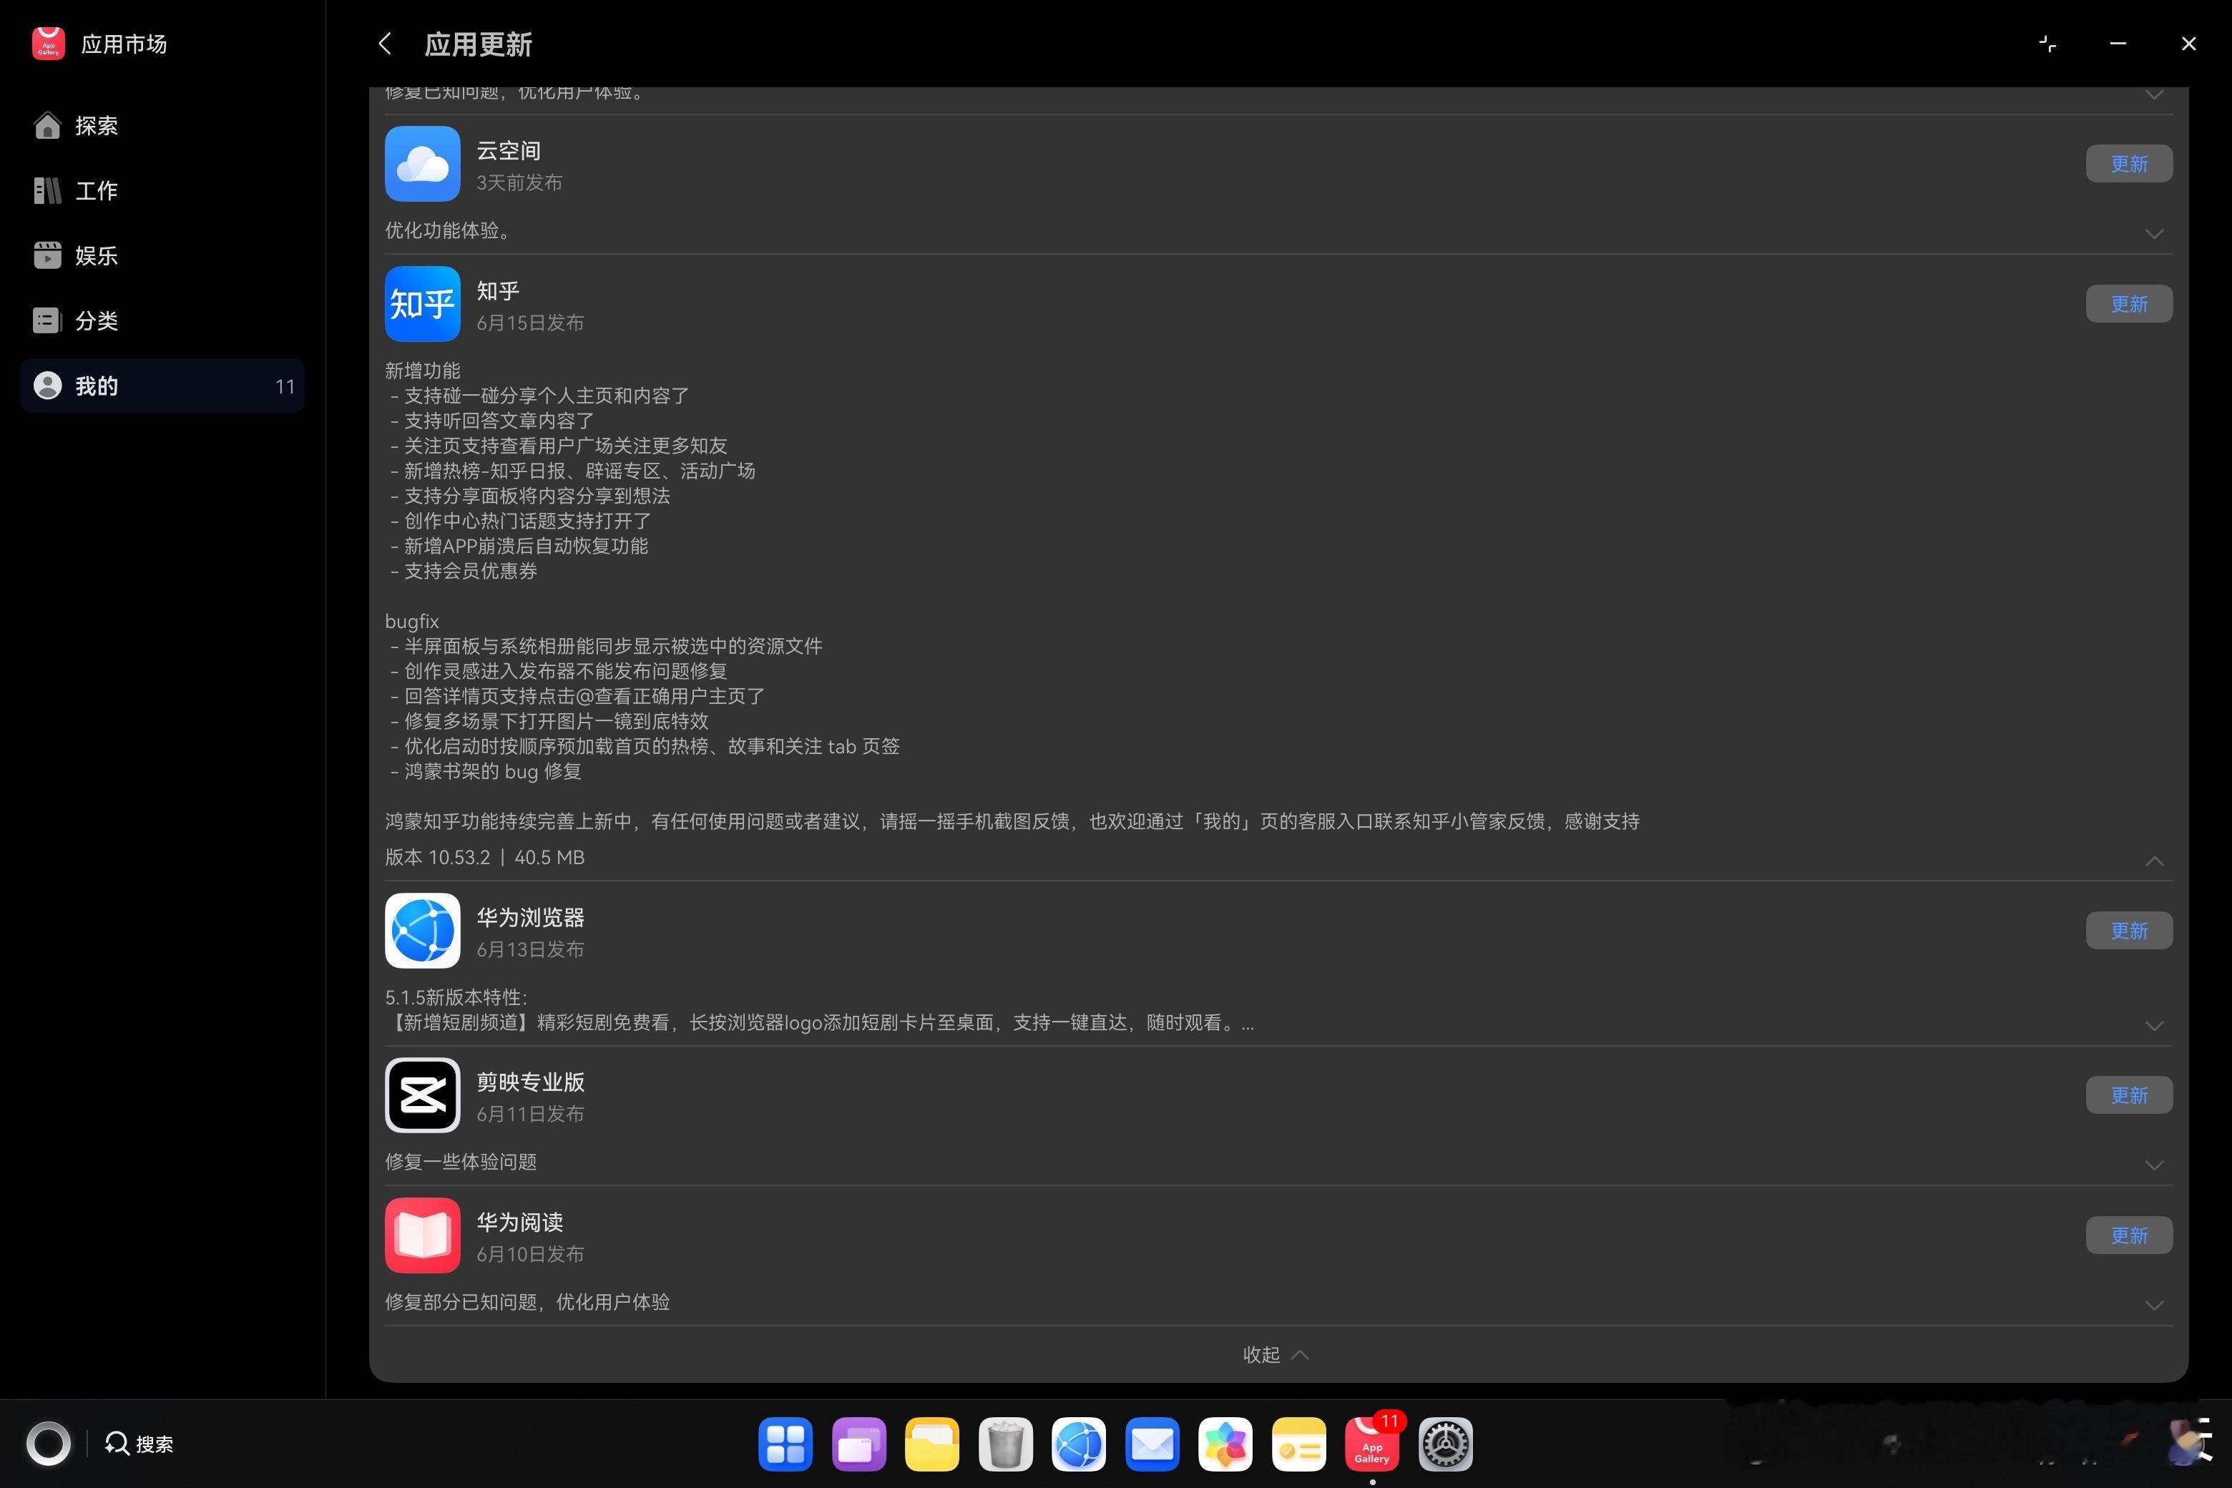This screenshot has height=1488, width=2232.
Task: Click the AppGallery icon in dock
Action: point(1372,1444)
